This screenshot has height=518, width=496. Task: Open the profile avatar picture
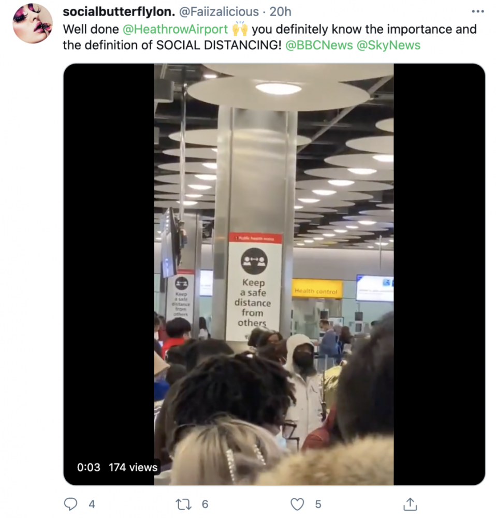(33, 23)
